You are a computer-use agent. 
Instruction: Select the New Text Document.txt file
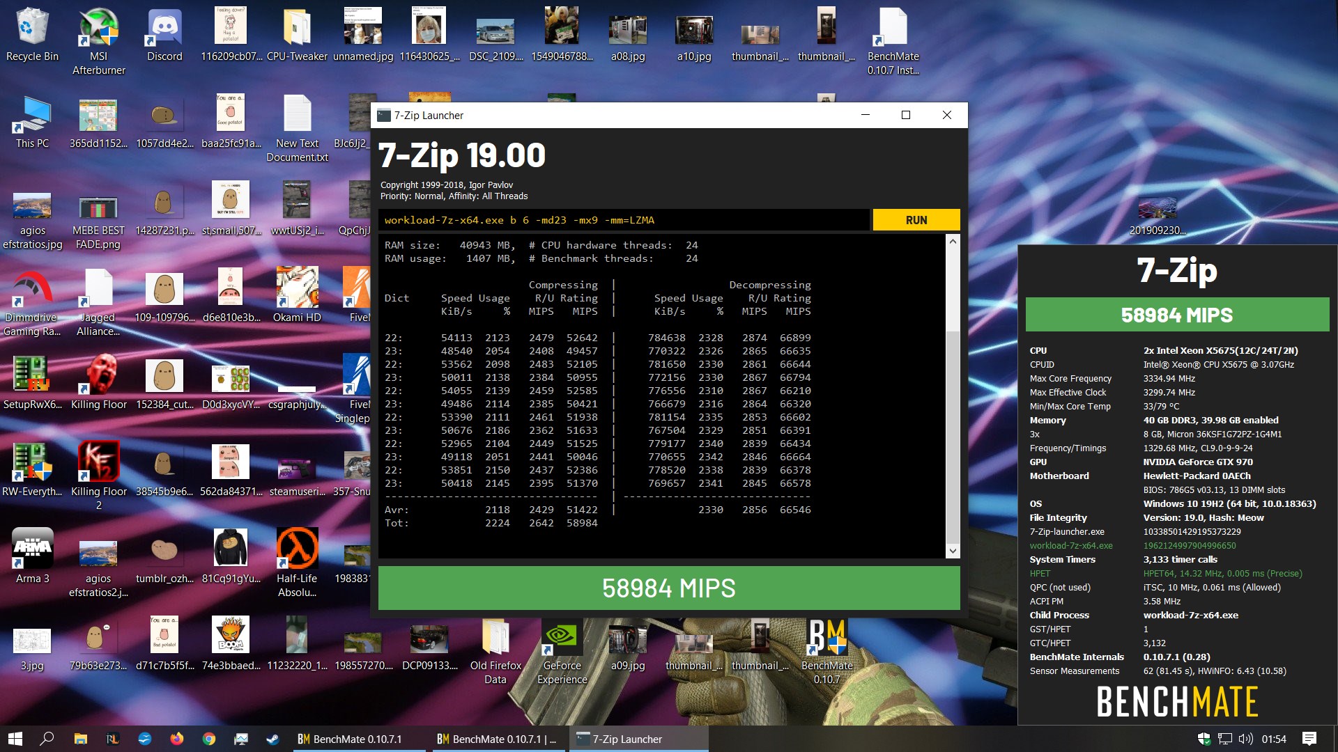[x=297, y=130]
